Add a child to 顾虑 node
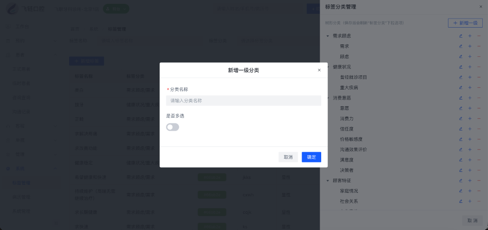 click(x=470, y=57)
